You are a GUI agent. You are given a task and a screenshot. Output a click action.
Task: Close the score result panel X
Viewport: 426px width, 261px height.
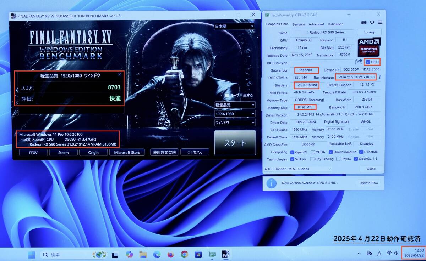point(120,75)
